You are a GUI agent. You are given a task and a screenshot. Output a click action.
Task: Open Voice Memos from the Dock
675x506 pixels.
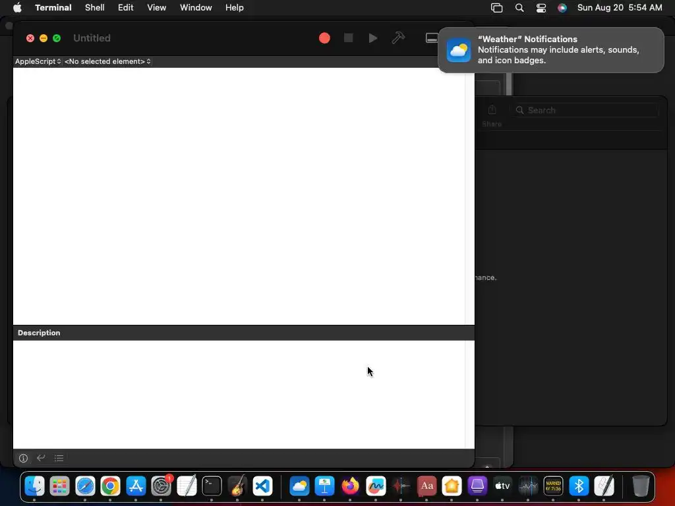coord(401,486)
